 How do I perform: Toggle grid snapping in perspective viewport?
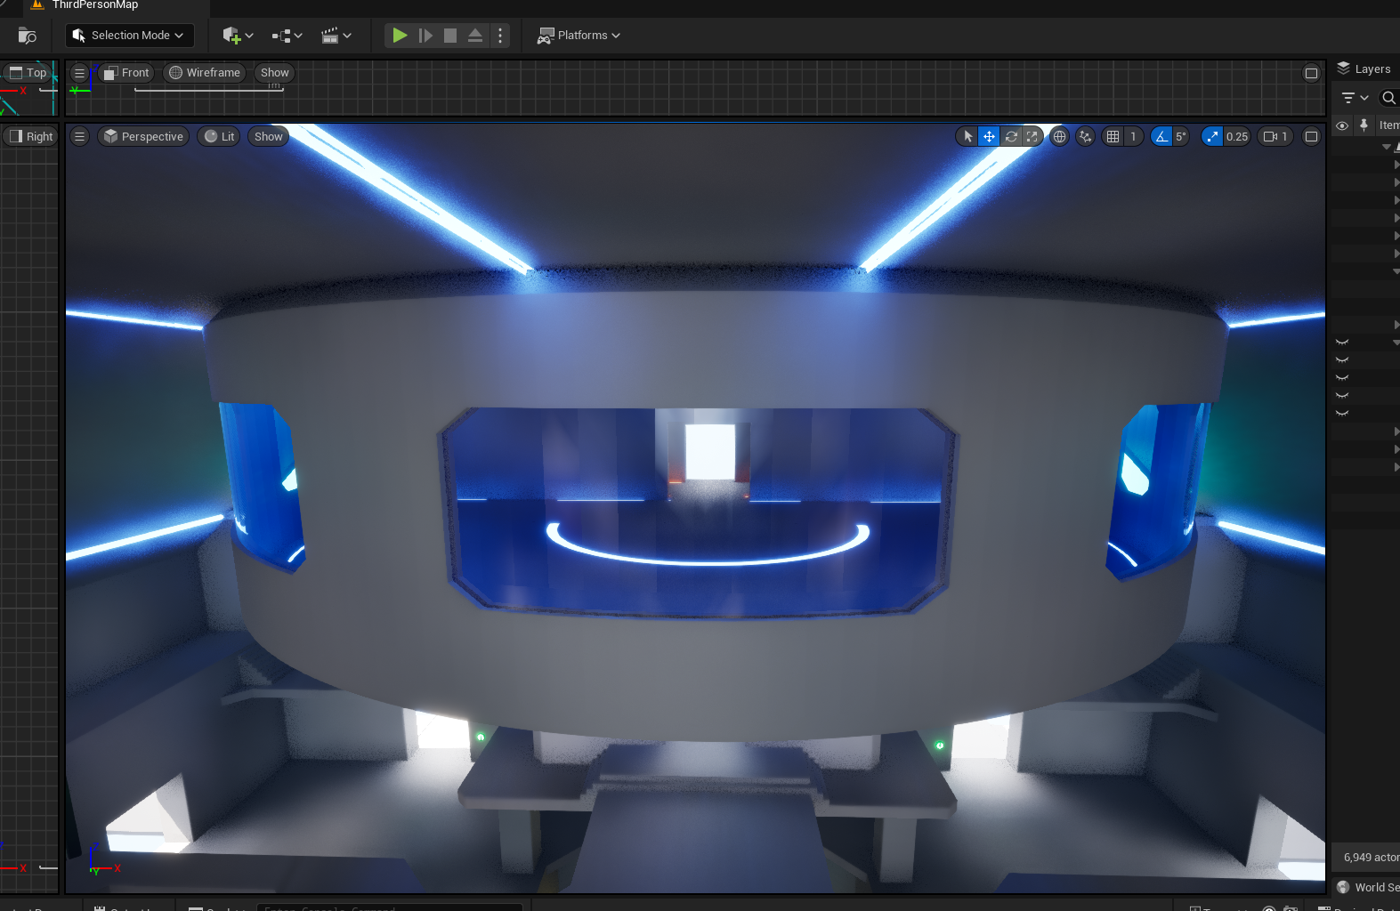(1113, 136)
